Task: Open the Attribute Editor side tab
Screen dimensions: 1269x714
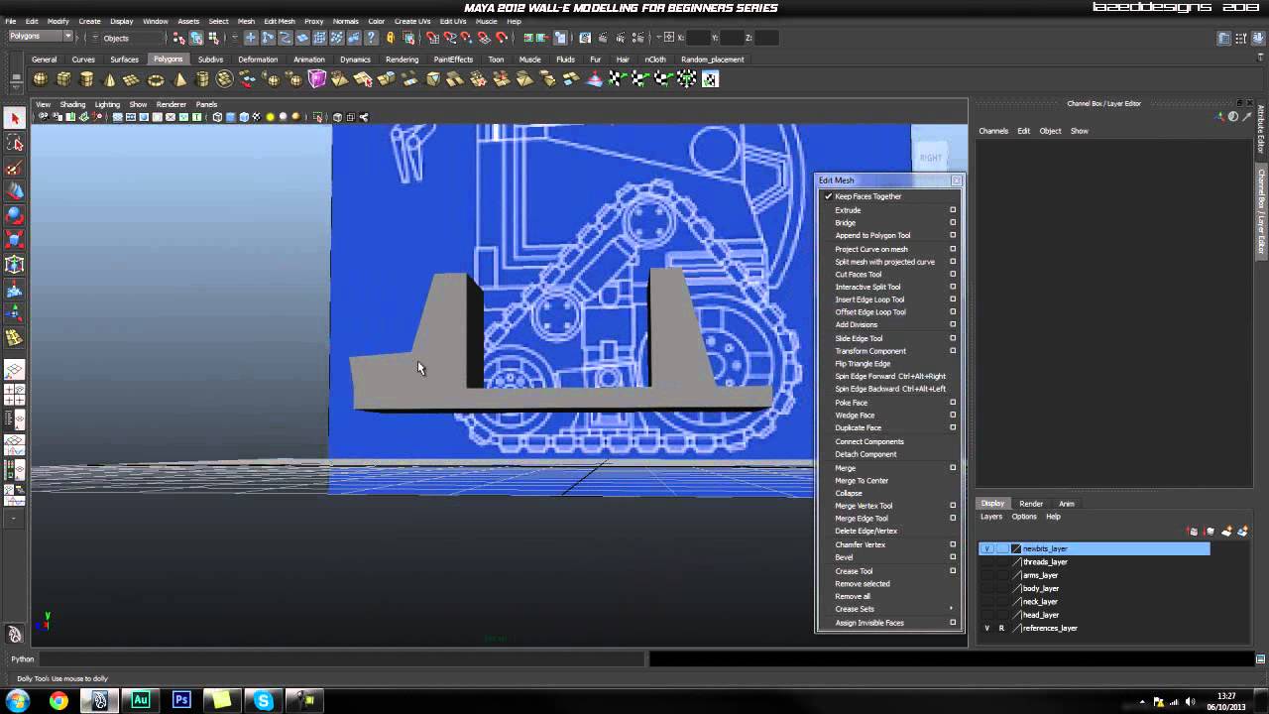Action: click(1261, 129)
